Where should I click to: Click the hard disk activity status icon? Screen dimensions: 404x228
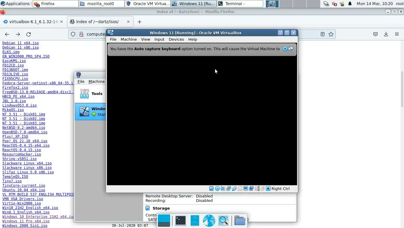coord(212,189)
